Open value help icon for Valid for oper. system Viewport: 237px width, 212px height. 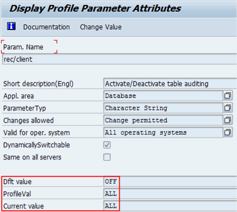228,132
